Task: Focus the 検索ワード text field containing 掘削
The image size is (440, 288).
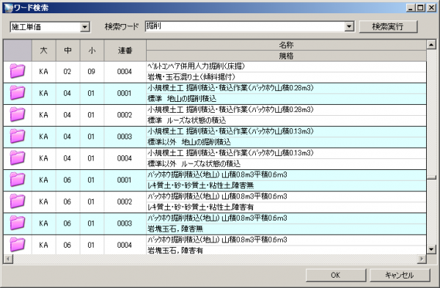Action: (x=245, y=26)
